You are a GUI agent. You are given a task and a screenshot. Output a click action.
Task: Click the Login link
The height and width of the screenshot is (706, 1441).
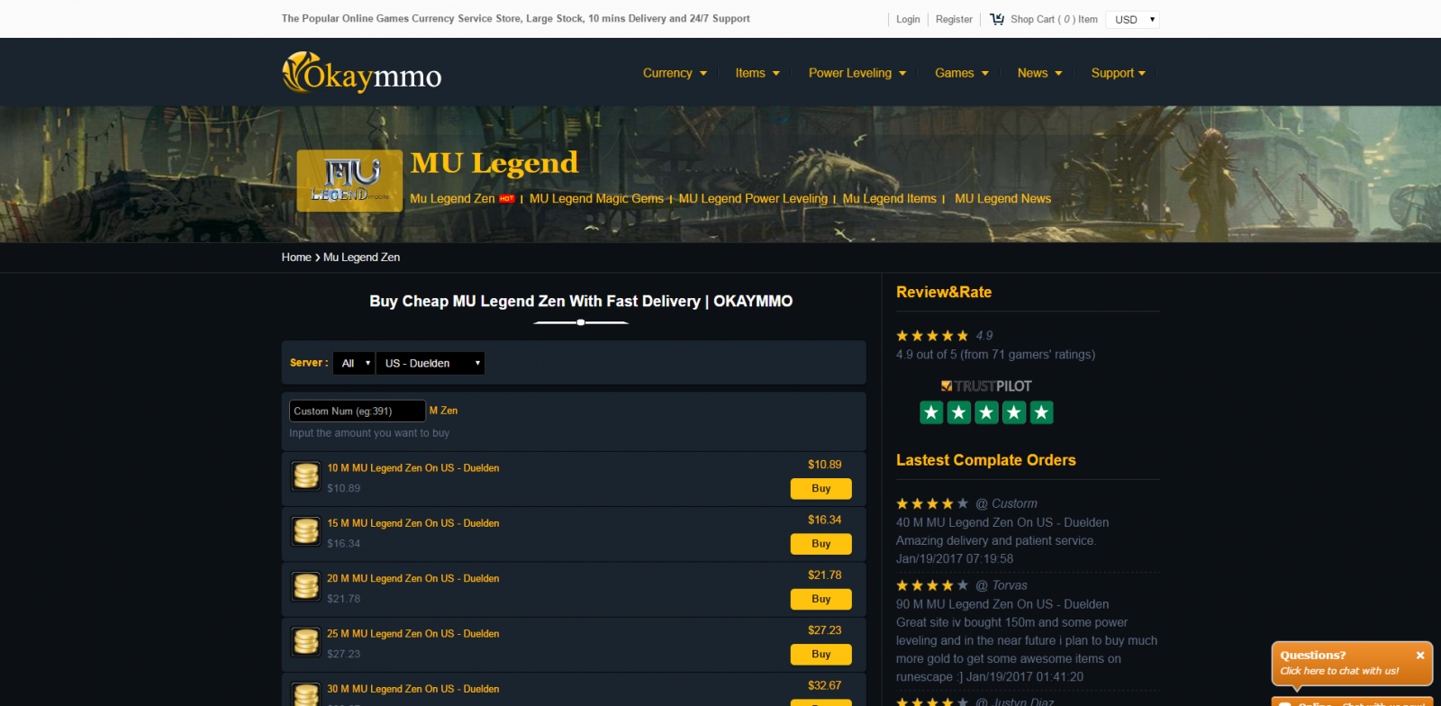click(x=908, y=19)
